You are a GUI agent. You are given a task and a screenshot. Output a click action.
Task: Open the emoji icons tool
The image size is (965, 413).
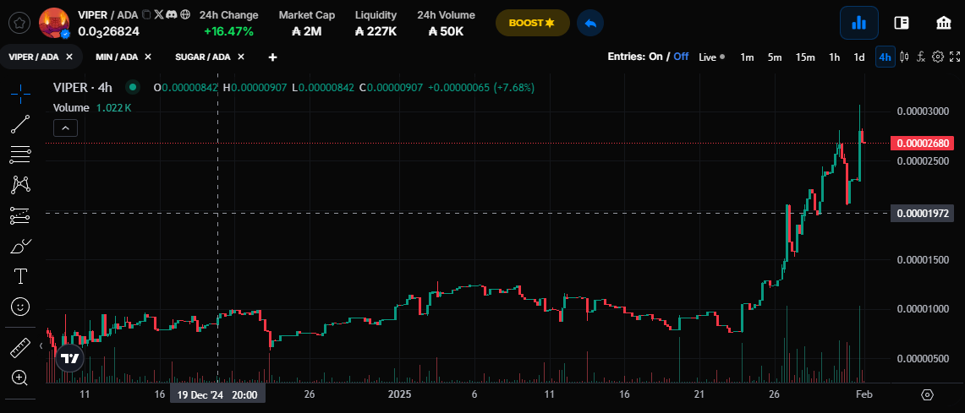pos(20,306)
